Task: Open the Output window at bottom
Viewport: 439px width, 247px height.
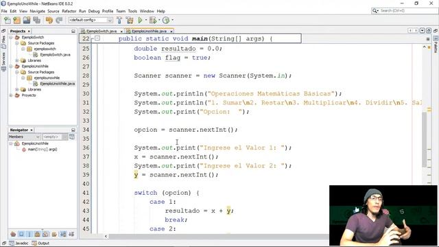Action: [x=40, y=243]
